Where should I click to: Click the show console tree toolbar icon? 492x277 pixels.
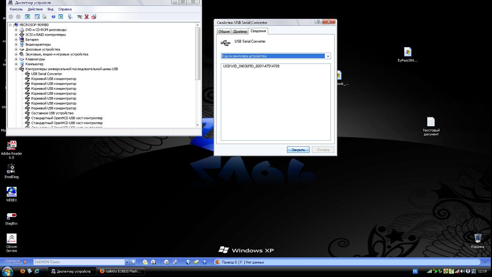27,16
